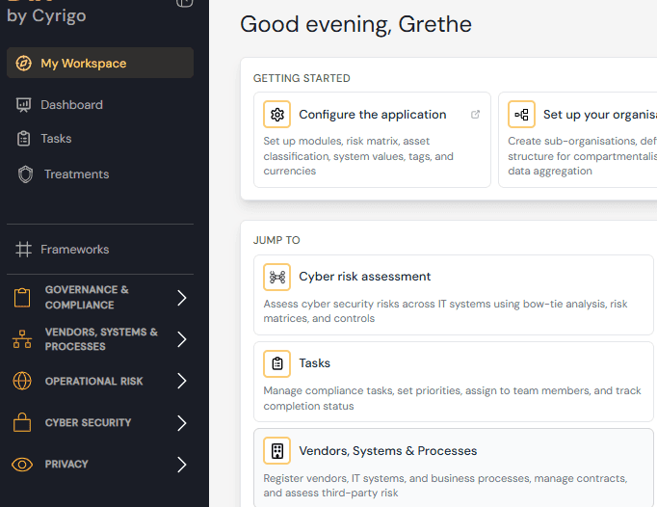The height and width of the screenshot is (507, 657).
Task: Click the Set up modules, risk matrix description
Action: pos(358,156)
